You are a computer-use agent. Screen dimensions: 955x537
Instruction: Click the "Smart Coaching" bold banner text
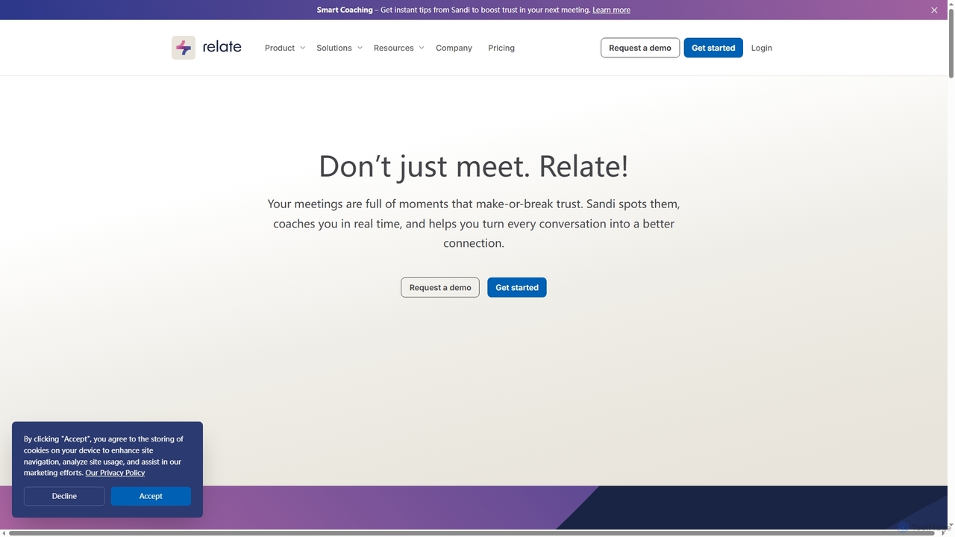(x=345, y=10)
